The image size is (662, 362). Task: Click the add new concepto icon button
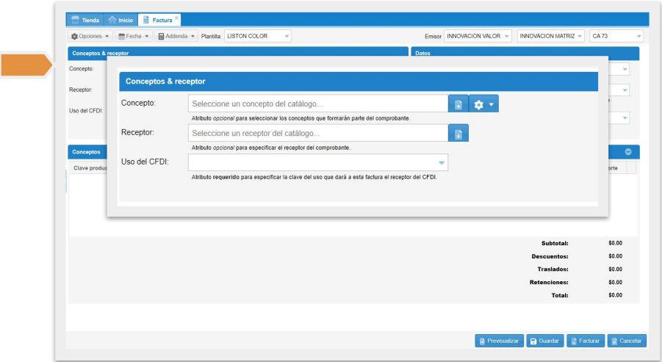tap(458, 105)
